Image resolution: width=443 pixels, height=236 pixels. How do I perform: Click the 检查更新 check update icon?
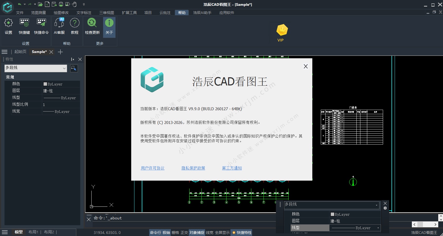[x=92, y=23]
